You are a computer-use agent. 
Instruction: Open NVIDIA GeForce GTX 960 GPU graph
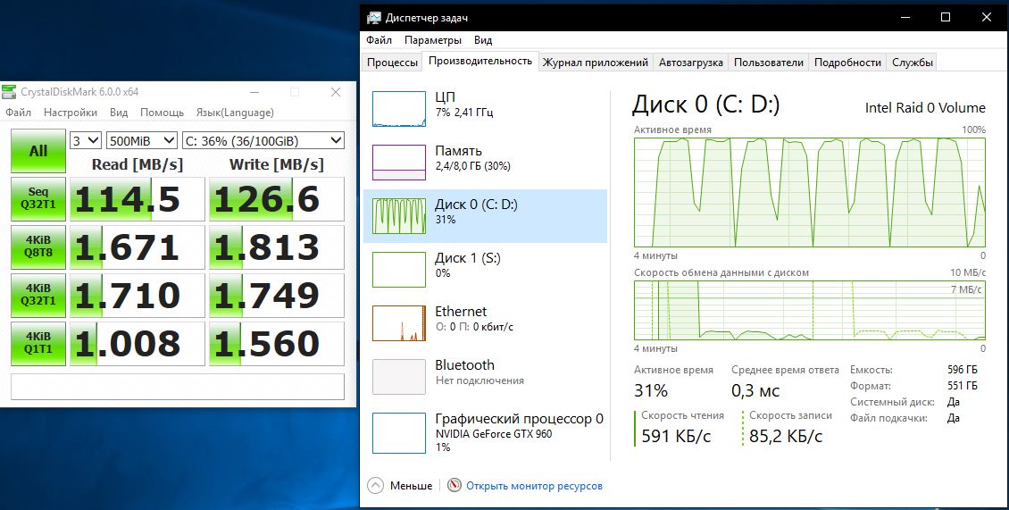pyautogui.click(x=398, y=432)
